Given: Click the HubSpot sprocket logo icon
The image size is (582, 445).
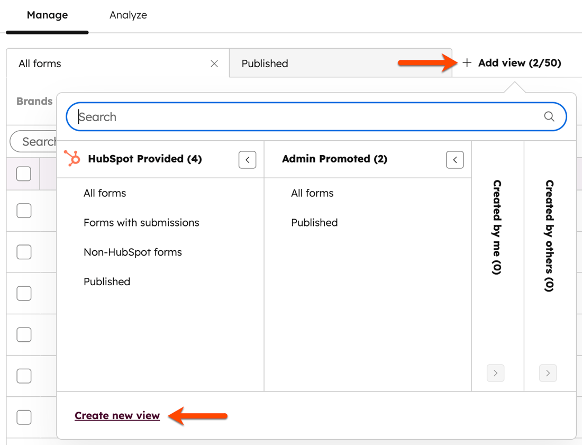Looking at the screenshot, I should (x=72, y=159).
